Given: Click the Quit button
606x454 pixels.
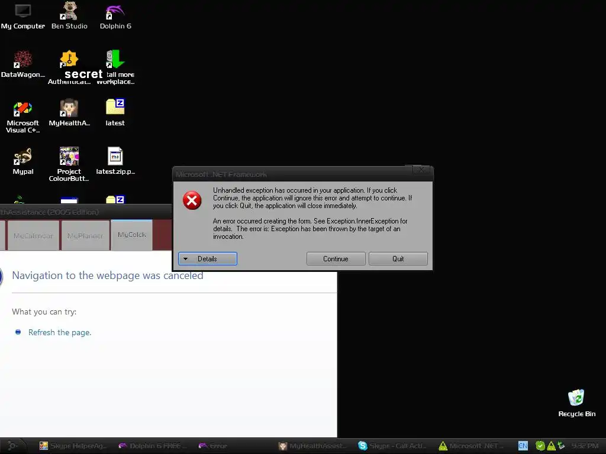Looking at the screenshot, I should point(398,259).
